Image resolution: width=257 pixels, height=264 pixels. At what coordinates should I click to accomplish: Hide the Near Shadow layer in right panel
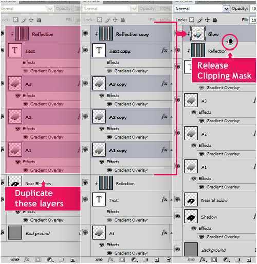[x=178, y=200]
